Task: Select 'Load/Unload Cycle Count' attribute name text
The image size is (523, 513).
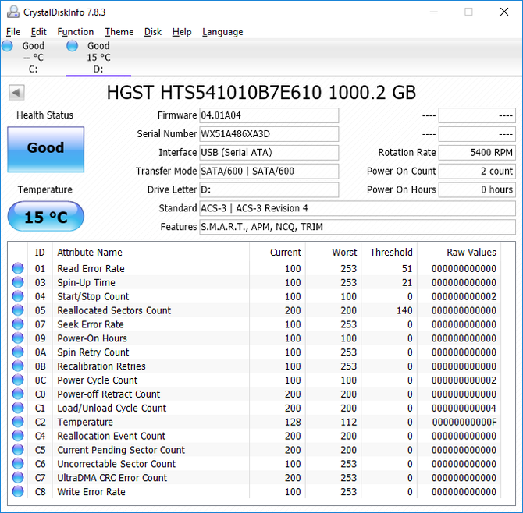Action: [112, 408]
